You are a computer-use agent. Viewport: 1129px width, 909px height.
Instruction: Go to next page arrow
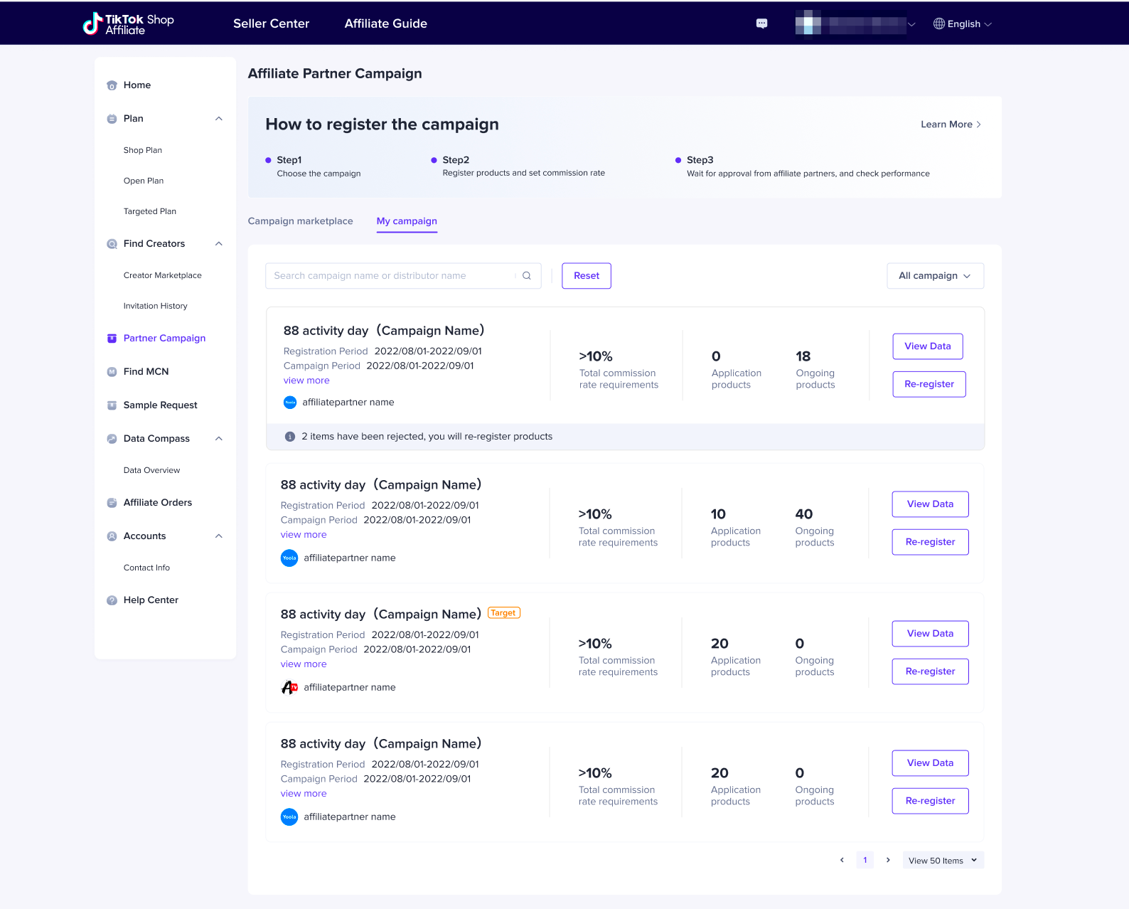(x=888, y=860)
